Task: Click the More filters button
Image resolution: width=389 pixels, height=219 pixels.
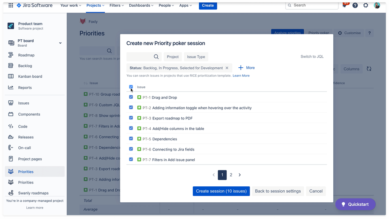Action: 246,68
